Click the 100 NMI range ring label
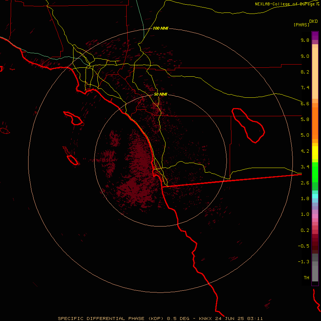The image size is (321, 321). pos(160,28)
